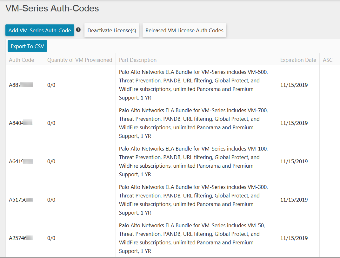The height and width of the screenshot is (258, 340).
Task: Sort by Quantity of VM Provisioned header
Action: coord(80,60)
